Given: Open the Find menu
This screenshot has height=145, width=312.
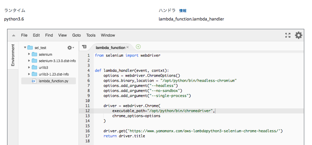Looking at the screenshot, I should [49, 35].
